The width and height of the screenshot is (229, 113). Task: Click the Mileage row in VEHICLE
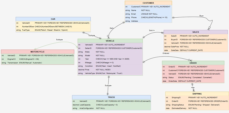click(110, 63)
